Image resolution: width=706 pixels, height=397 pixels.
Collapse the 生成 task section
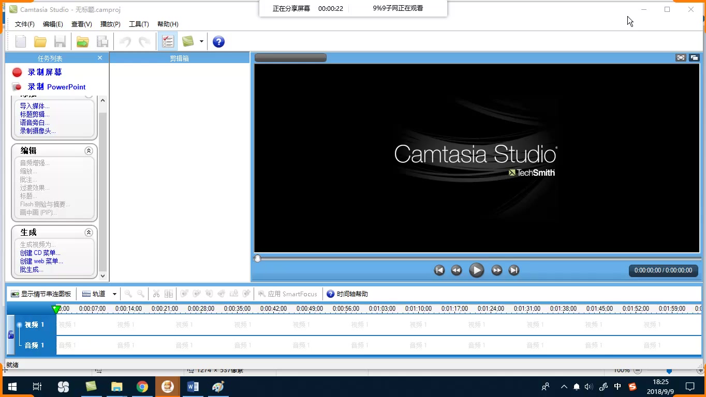[x=89, y=233]
